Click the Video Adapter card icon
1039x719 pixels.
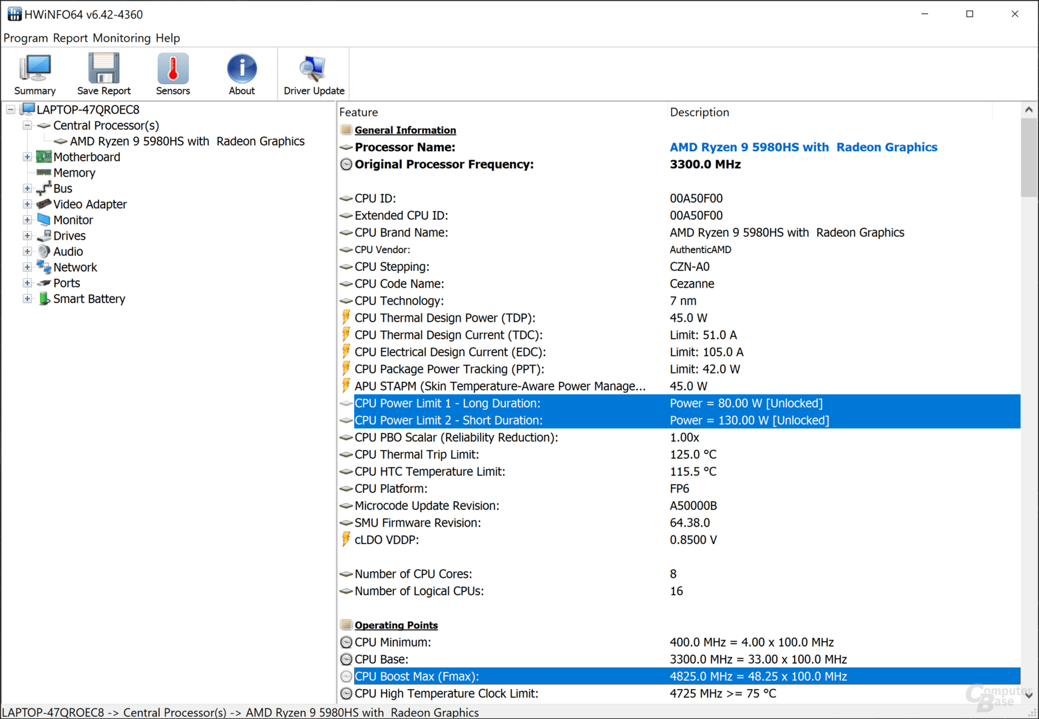point(44,204)
